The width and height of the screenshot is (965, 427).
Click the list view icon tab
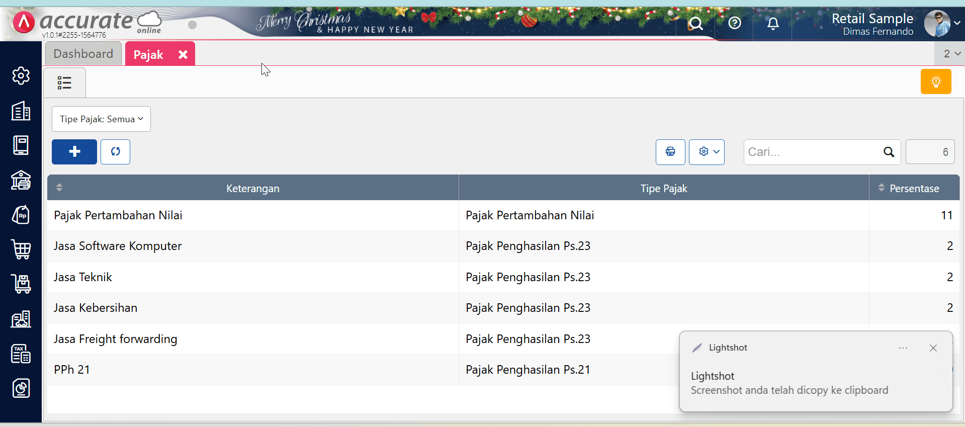pyautogui.click(x=64, y=82)
